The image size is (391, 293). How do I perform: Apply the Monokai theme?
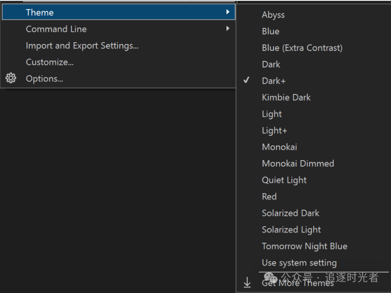coord(279,147)
